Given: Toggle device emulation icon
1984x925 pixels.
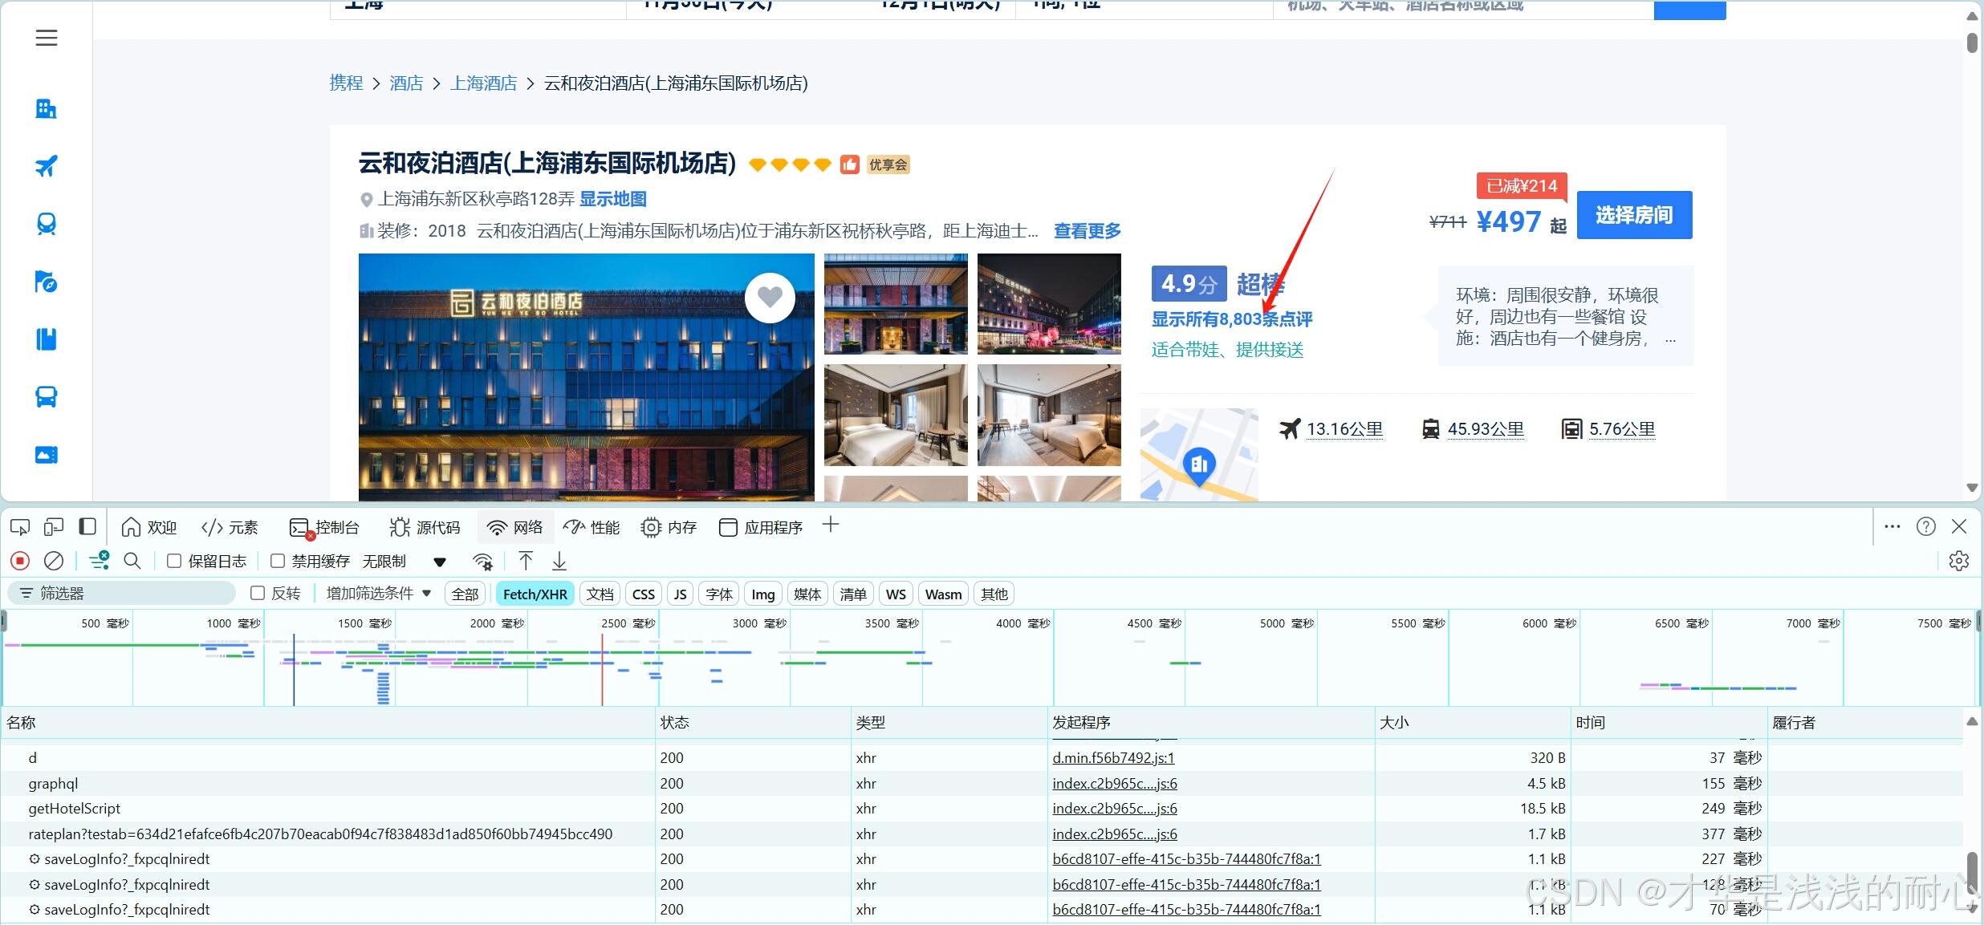Looking at the screenshot, I should [54, 527].
